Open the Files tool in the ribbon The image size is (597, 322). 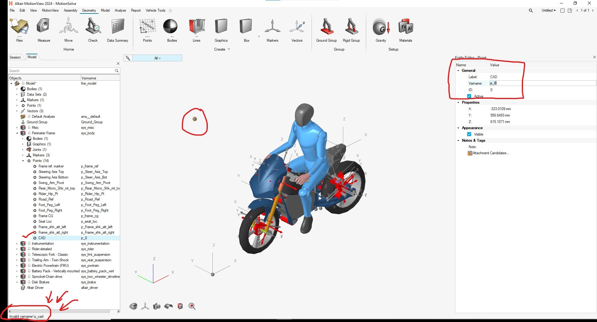(19, 30)
